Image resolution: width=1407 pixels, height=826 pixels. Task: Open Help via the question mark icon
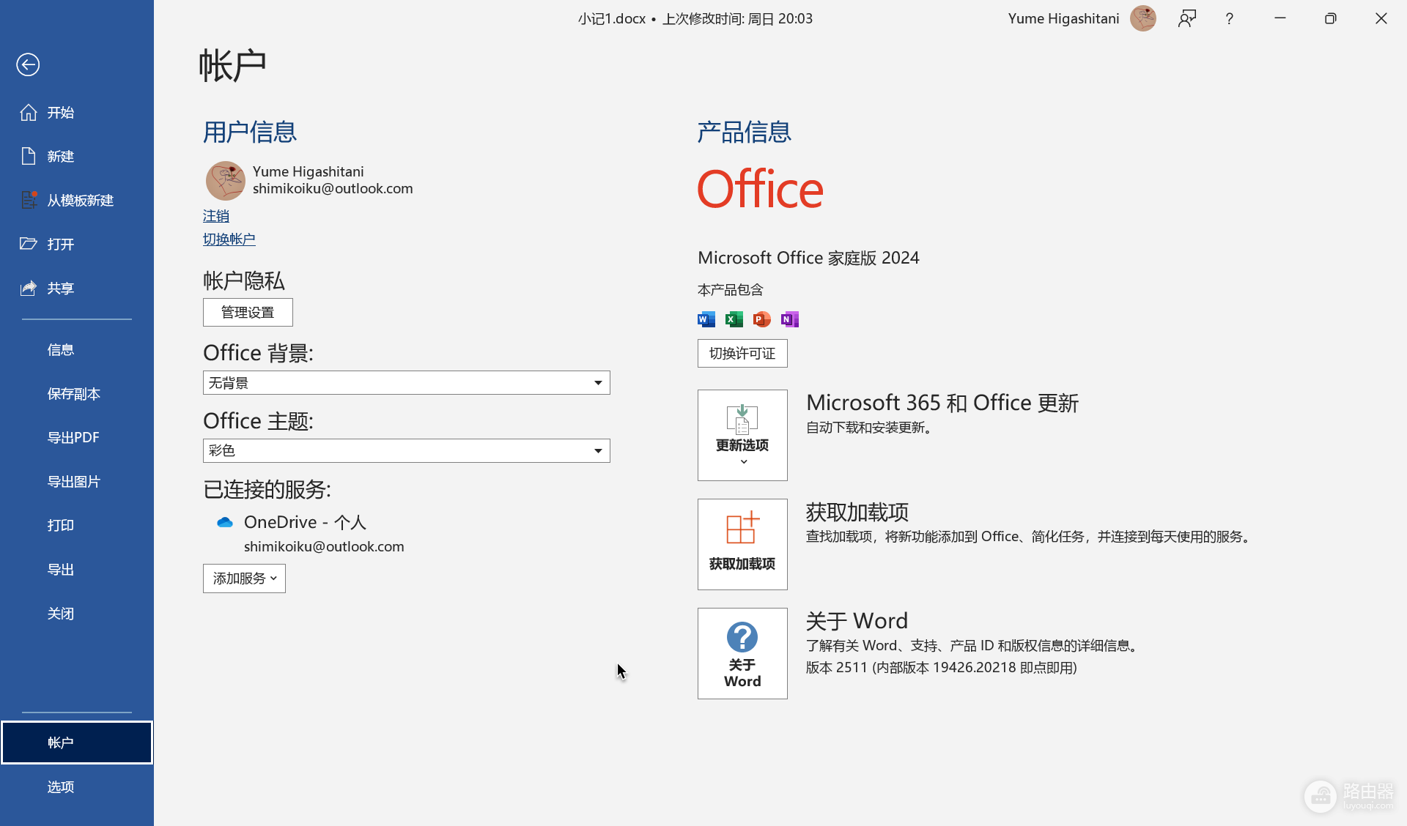click(1230, 18)
